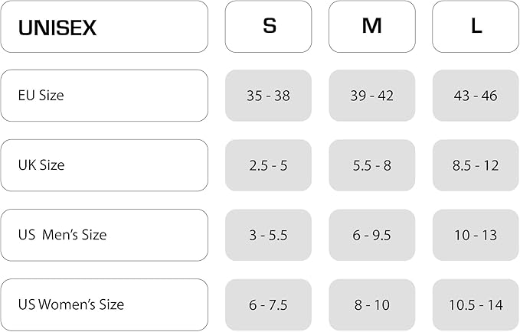The height and width of the screenshot is (332, 520).
Task: Select the men's 3 - 5.5 cell
Action: (x=268, y=235)
